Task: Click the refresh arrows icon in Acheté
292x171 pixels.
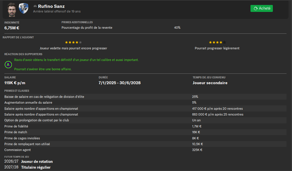Action: coord(255,8)
